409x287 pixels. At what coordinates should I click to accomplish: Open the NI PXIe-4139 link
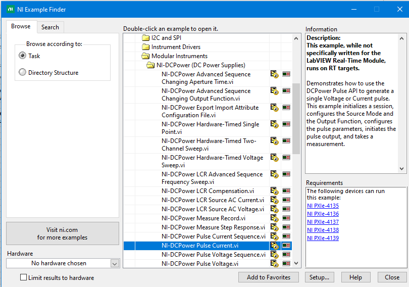tap(323, 238)
